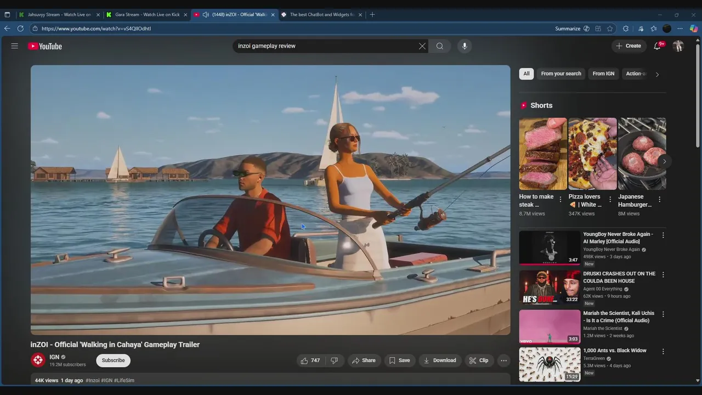Open the IGN channel name link
The image size is (702, 395).
pos(54,357)
